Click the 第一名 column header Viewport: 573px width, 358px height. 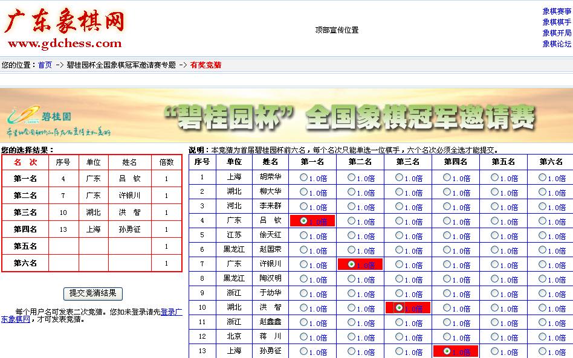click(312, 162)
